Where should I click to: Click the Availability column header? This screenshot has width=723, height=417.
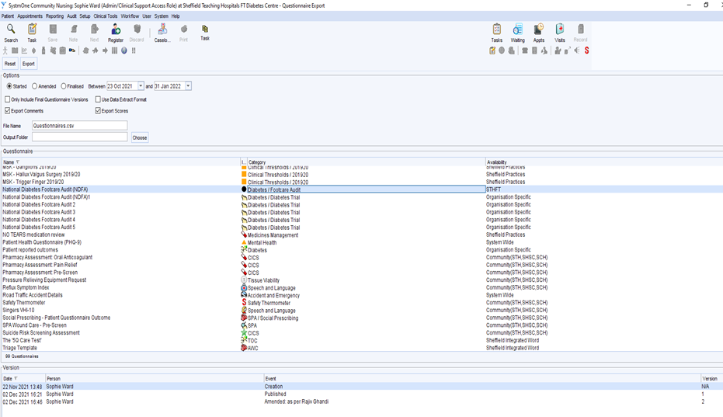[x=604, y=162]
